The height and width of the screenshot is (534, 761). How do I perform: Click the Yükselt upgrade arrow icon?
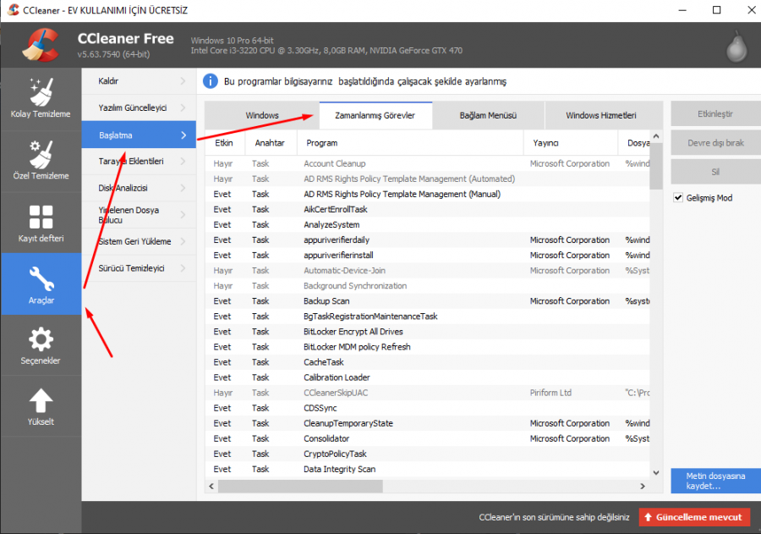pos(41,402)
